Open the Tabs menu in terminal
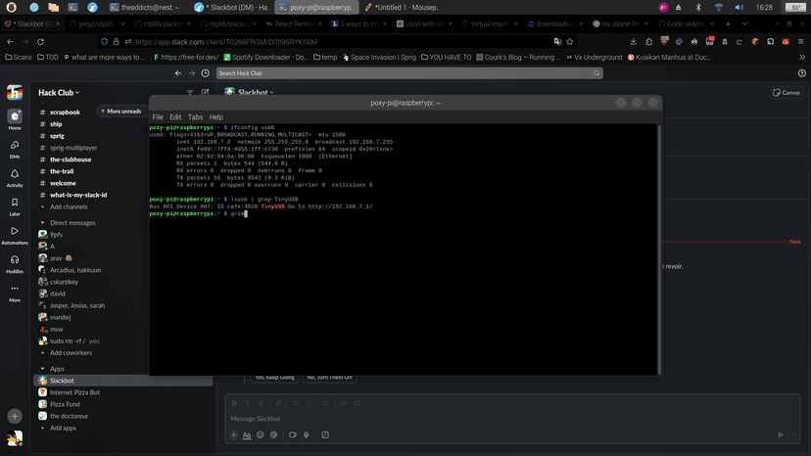The image size is (811, 456). 195,117
